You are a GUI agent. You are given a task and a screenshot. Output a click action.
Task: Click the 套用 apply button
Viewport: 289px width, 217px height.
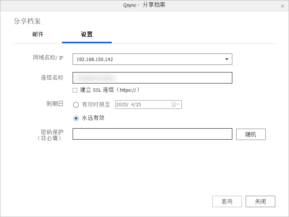pos(227,201)
